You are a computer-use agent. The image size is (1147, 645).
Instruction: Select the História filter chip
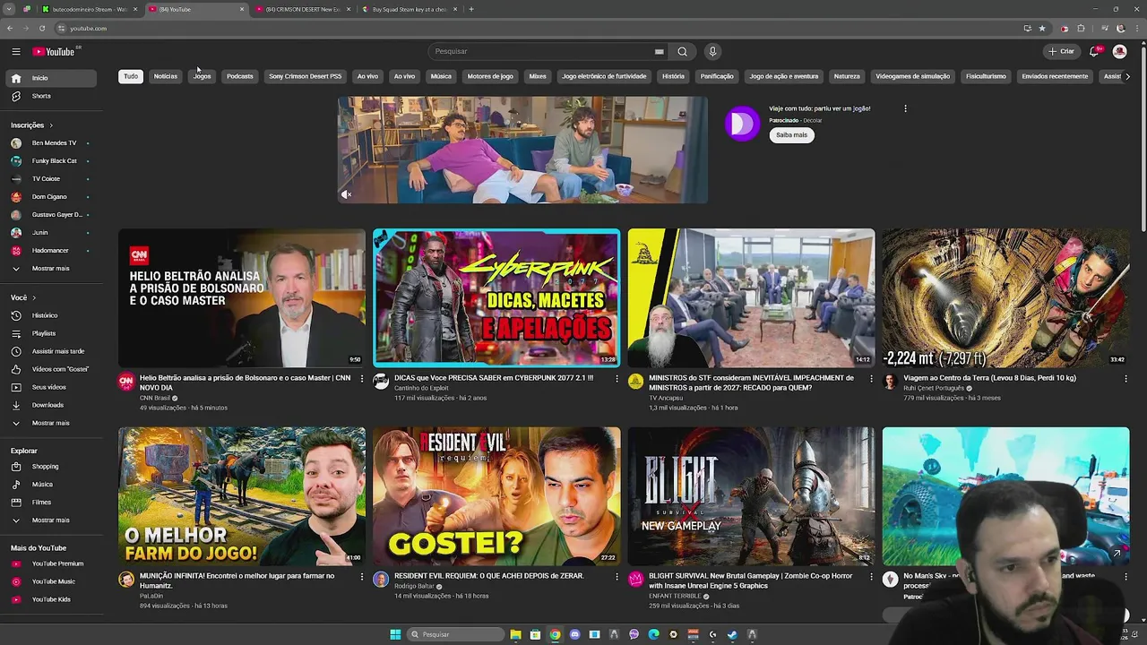[x=673, y=76]
